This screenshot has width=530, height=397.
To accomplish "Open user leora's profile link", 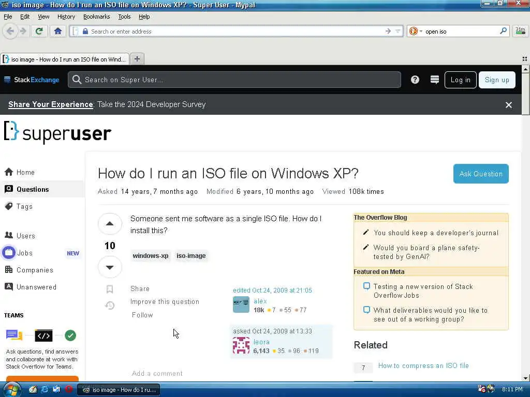I will pos(261,342).
